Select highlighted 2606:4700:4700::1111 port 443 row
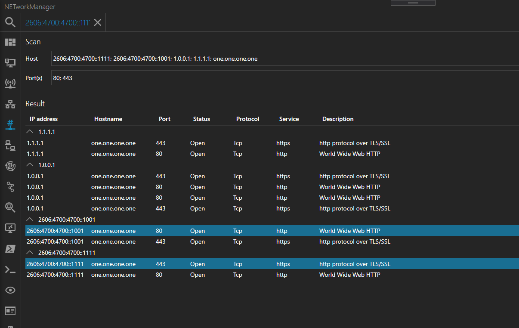This screenshot has height=328, width=519. pos(272,264)
